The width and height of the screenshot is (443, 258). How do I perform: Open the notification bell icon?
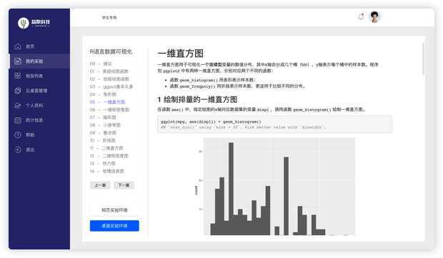(361, 17)
